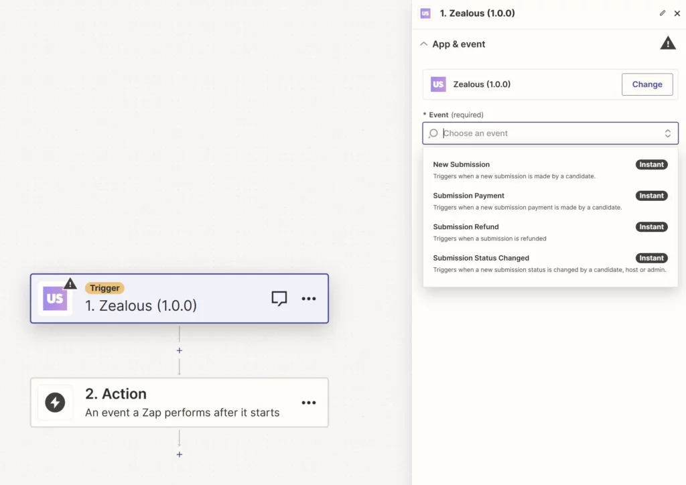Click the Instant badge for Submission Status Changed
The image size is (686, 485).
click(x=651, y=258)
